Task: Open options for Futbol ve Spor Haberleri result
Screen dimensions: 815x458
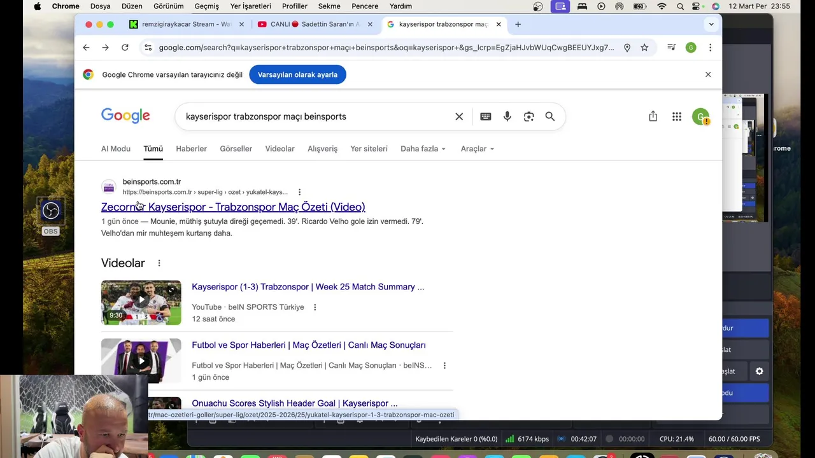Action: [x=444, y=366]
